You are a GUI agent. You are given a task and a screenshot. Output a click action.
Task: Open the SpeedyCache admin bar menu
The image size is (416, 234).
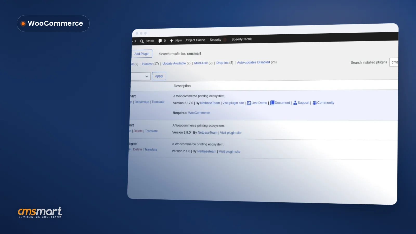tap(242, 39)
